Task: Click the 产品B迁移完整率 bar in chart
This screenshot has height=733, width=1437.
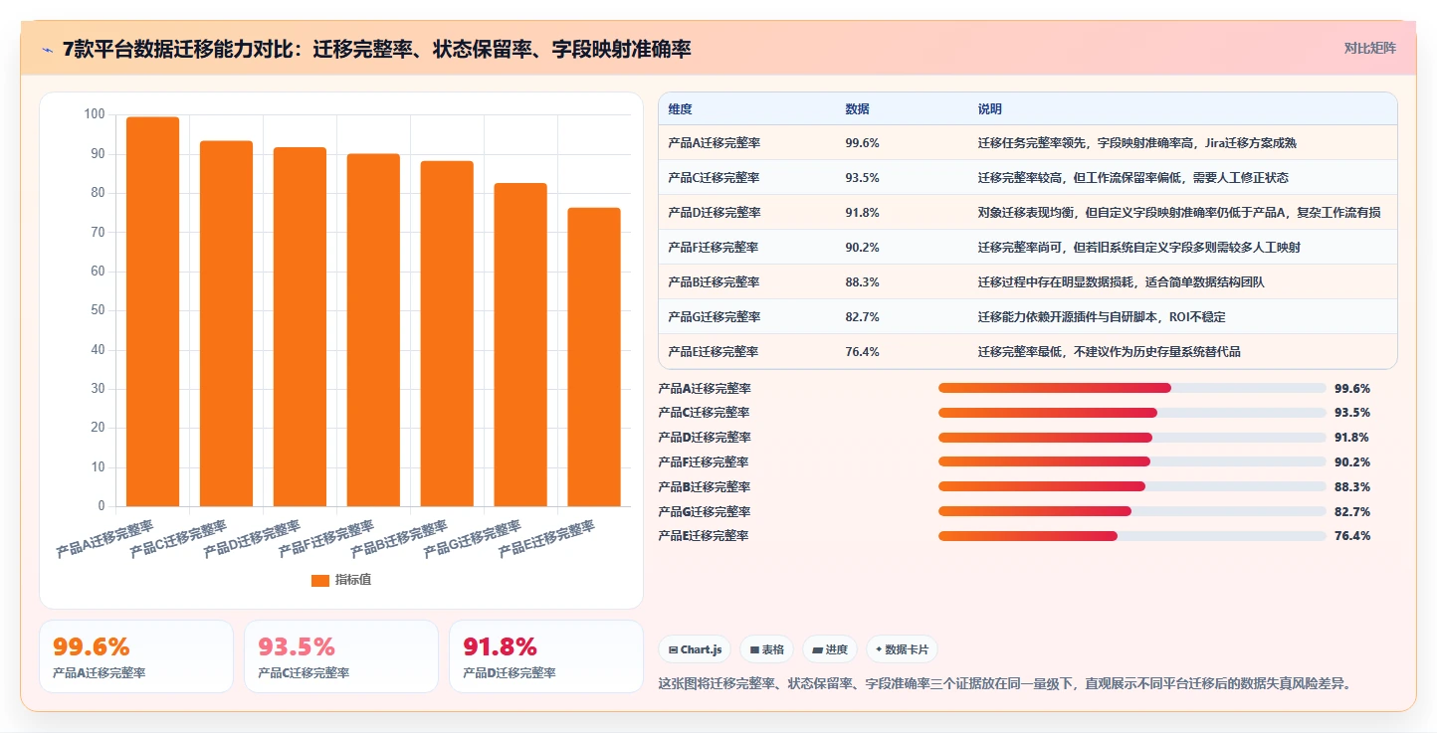Action: (447, 333)
